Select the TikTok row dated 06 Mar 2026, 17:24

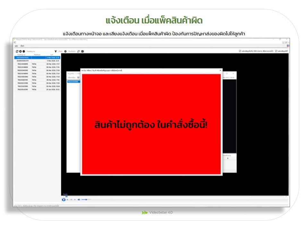(x=37, y=73)
